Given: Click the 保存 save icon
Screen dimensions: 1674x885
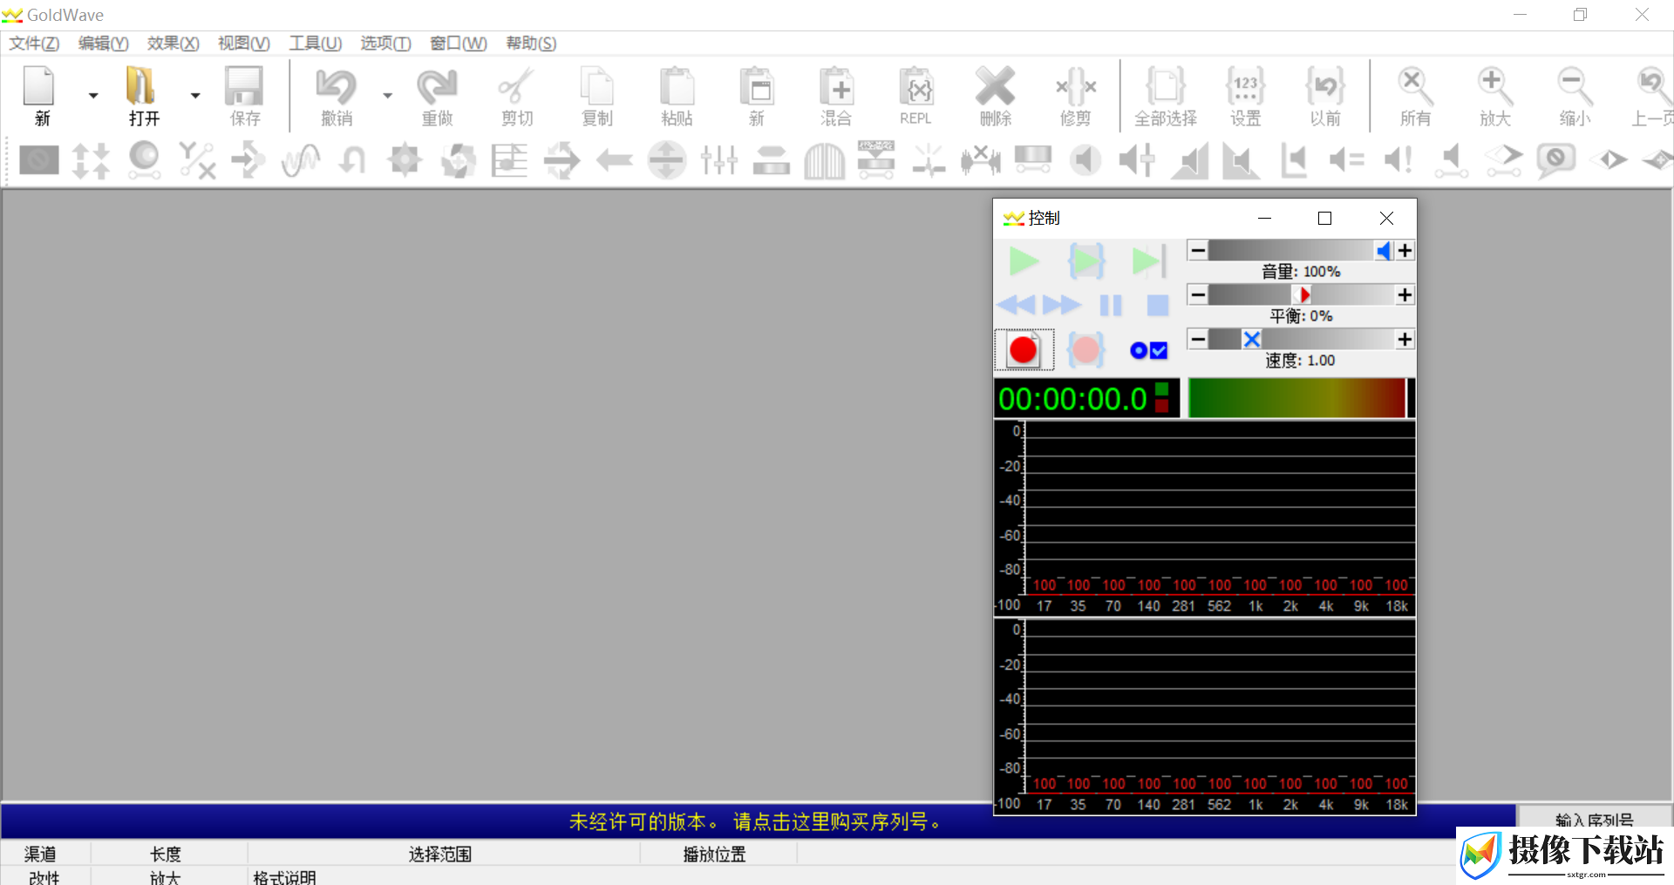Looking at the screenshot, I should [x=245, y=95].
